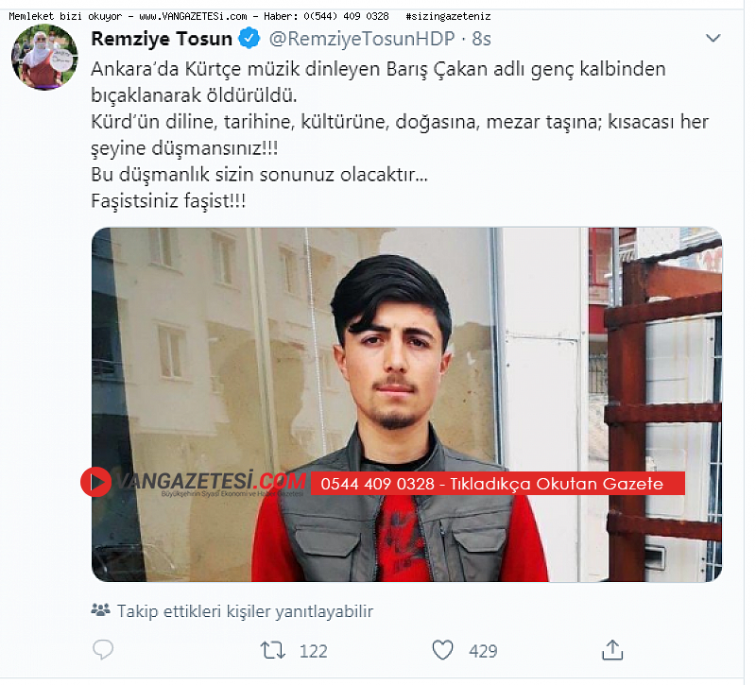Image resolution: width=756 pixels, height=685 pixels.
Task: Click the 8s tweet timestamp
Action: click(x=481, y=39)
